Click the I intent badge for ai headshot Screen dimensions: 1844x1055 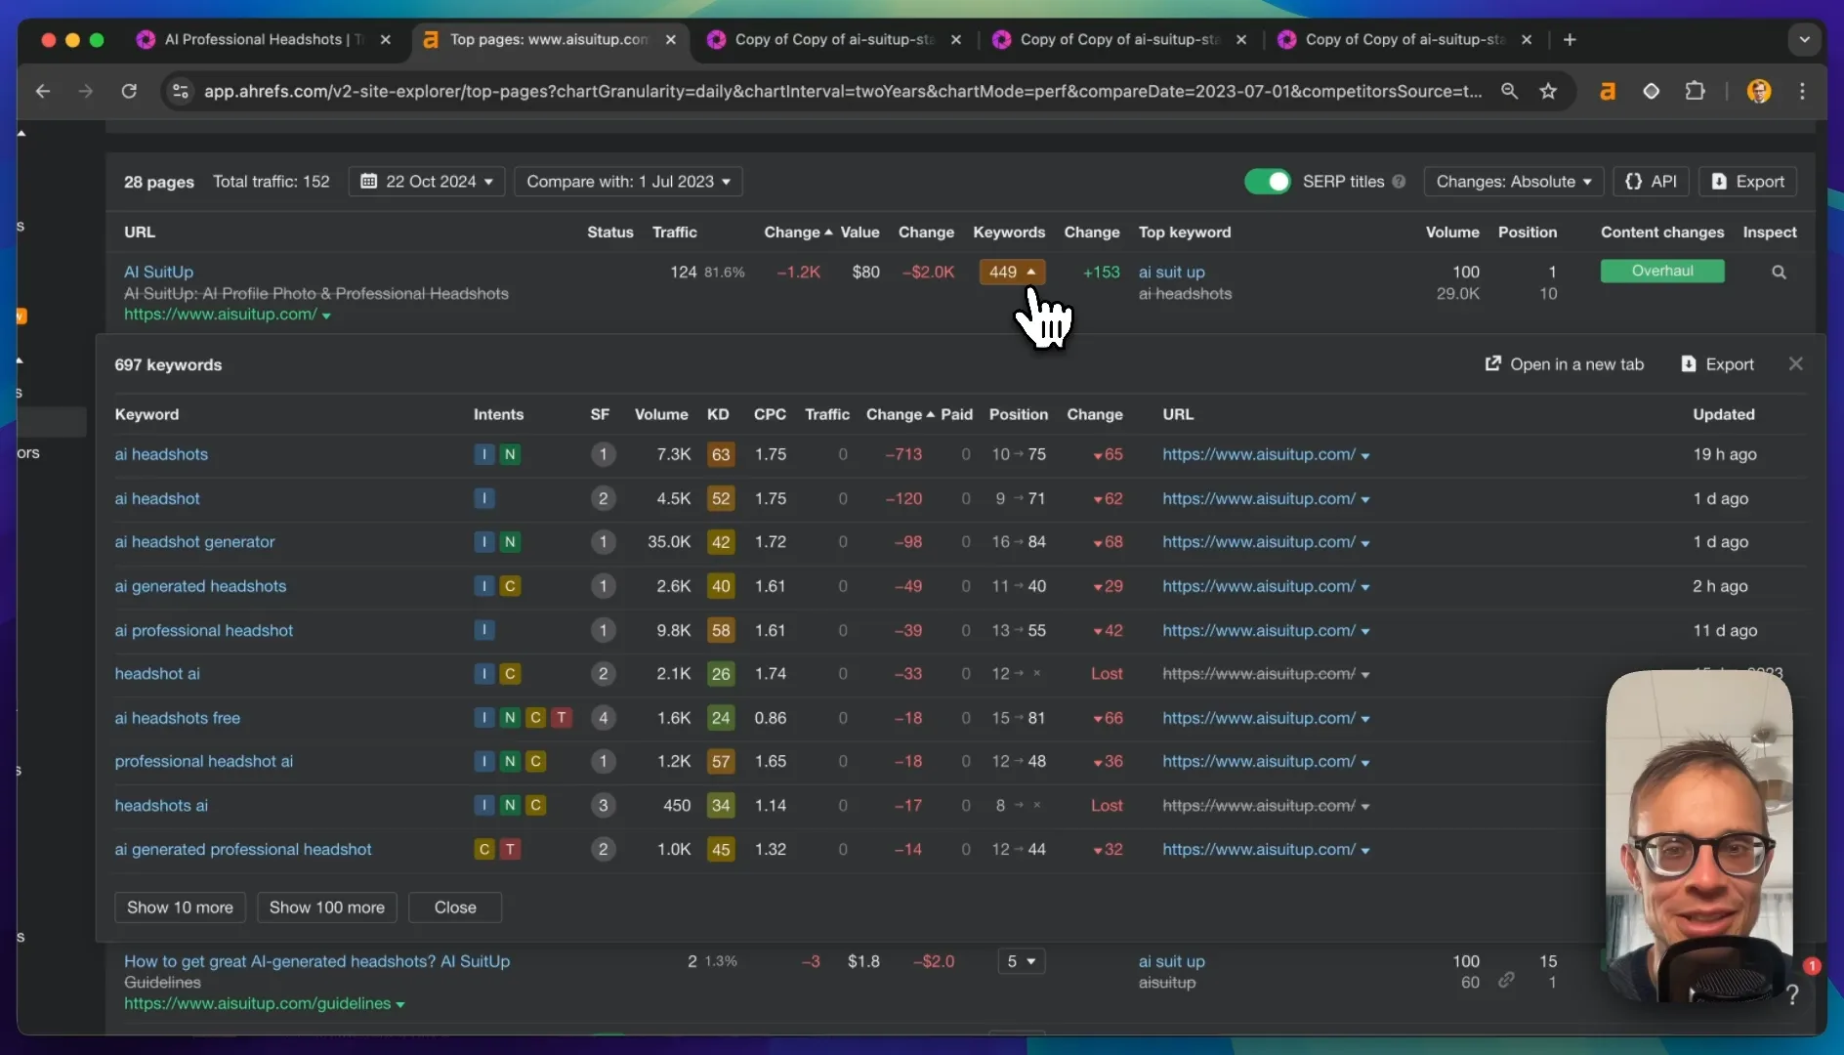click(483, 499)
